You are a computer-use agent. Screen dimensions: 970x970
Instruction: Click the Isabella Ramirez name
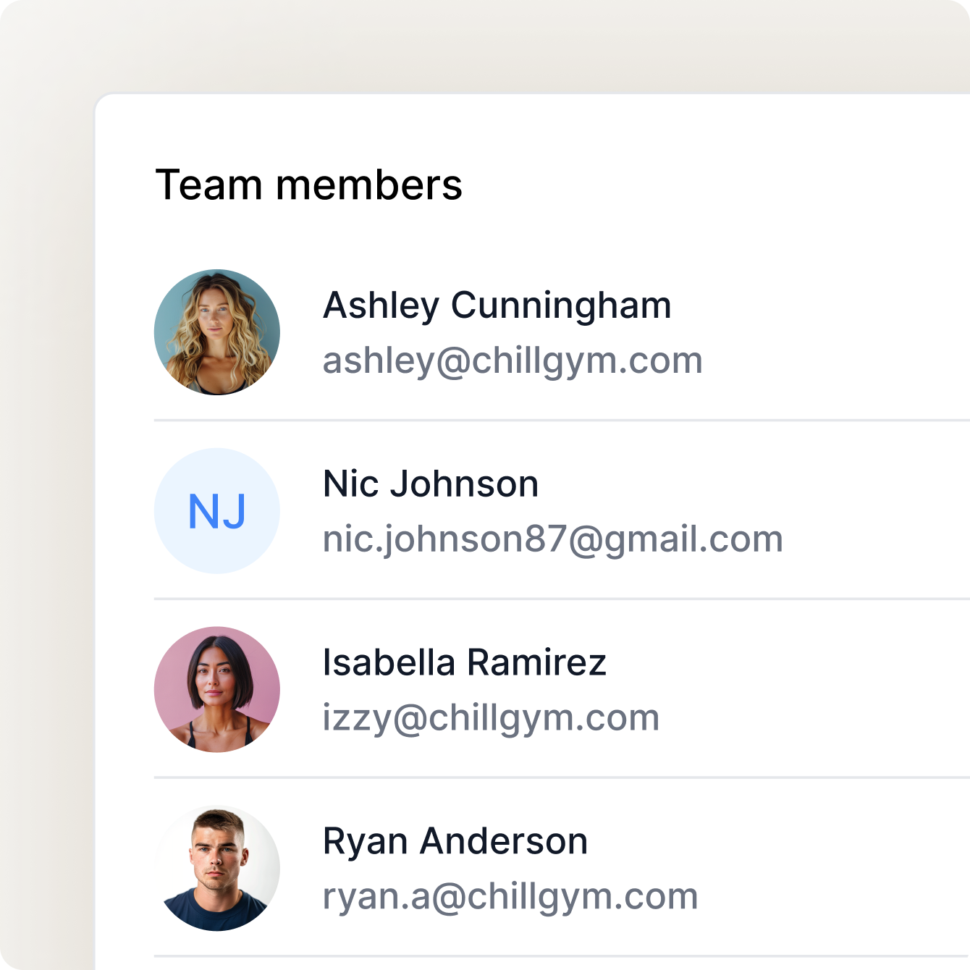464,662
